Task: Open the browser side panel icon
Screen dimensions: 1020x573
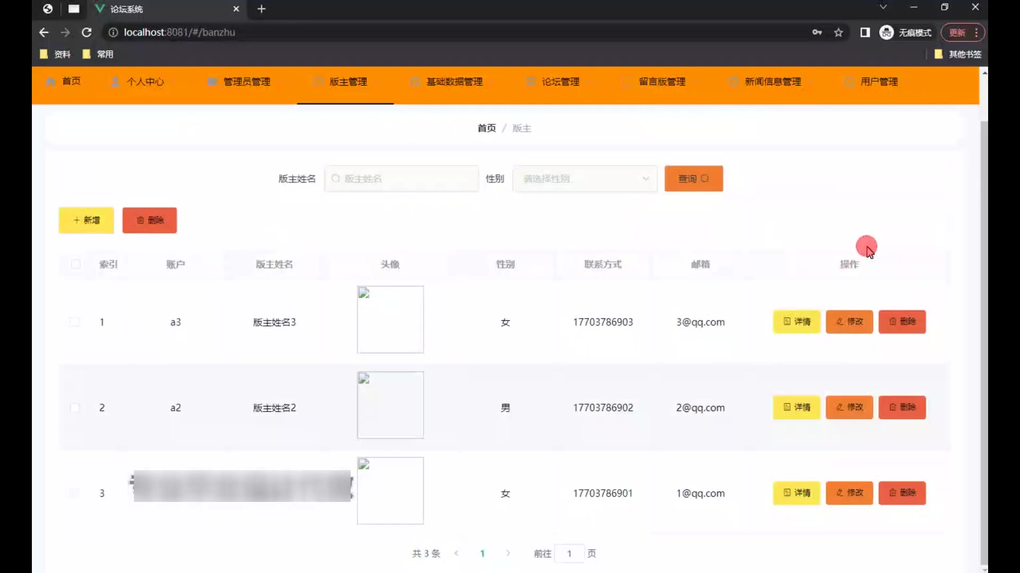Action: tap(865, 32)
